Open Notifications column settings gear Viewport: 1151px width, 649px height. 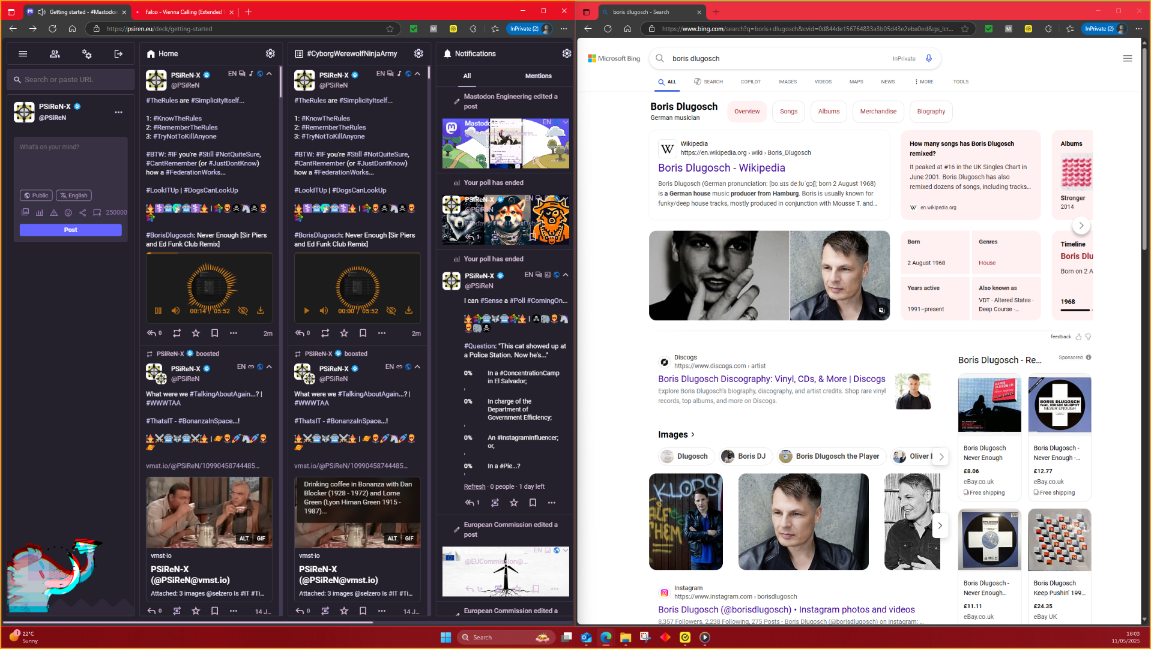tap(566, 53)
